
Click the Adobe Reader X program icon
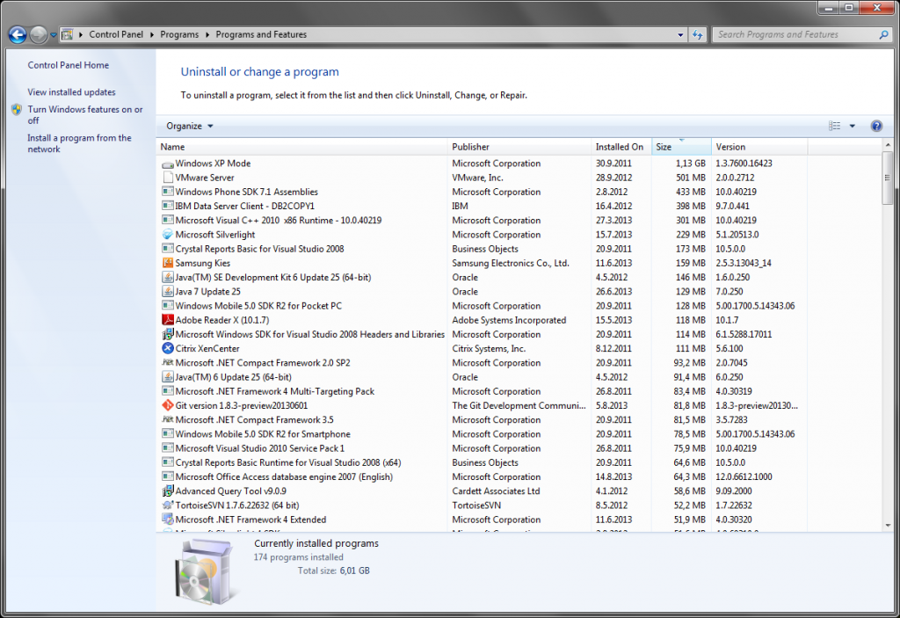tap(168, 320)
